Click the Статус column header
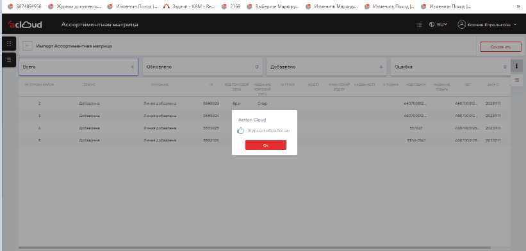The width and height of the screenshot is (526, 251). coord(89,85)
